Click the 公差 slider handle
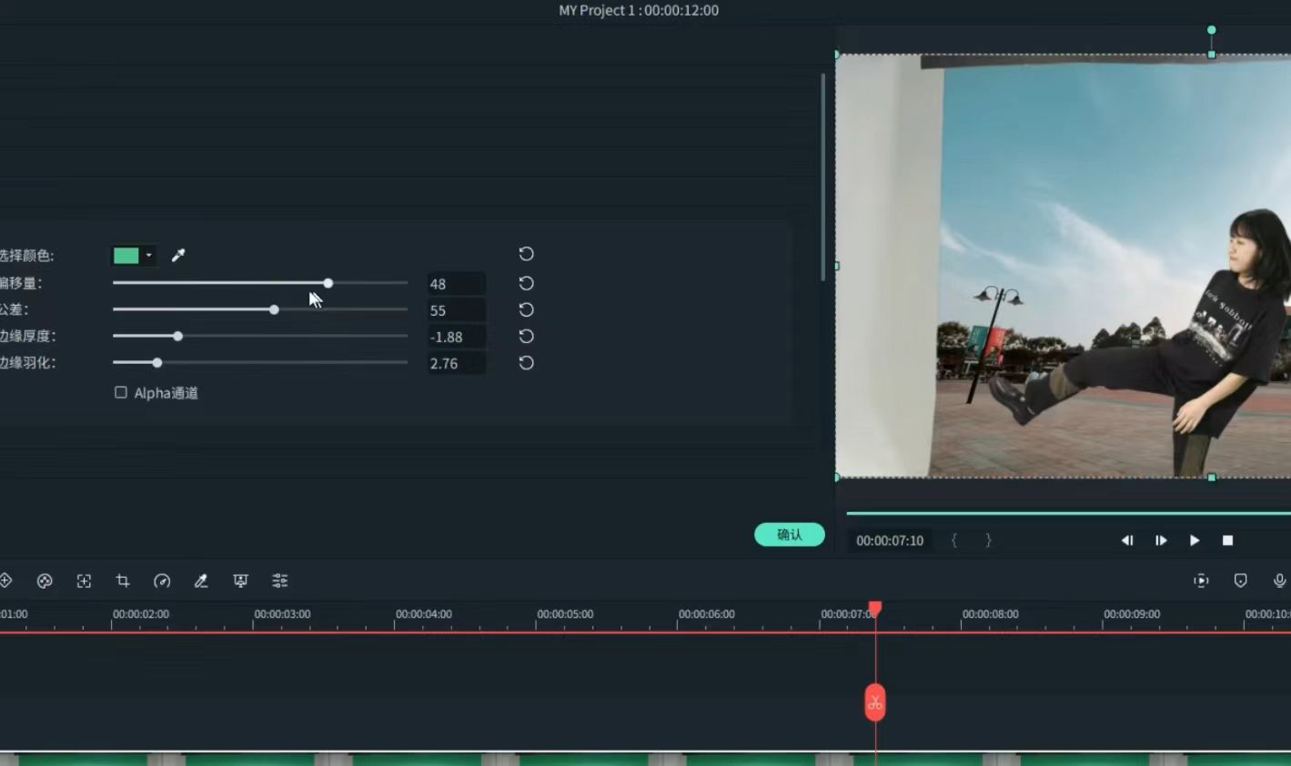The image size is (1291, 766). click(274, 309)
